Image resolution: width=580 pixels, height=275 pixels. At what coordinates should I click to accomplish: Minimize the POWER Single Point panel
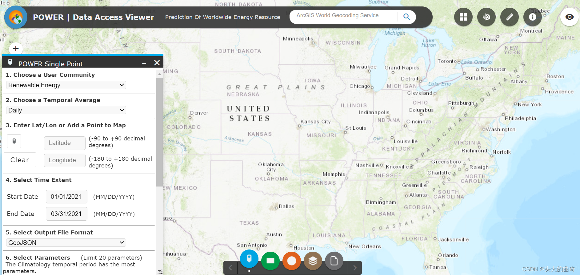click(x=144, y=63)
